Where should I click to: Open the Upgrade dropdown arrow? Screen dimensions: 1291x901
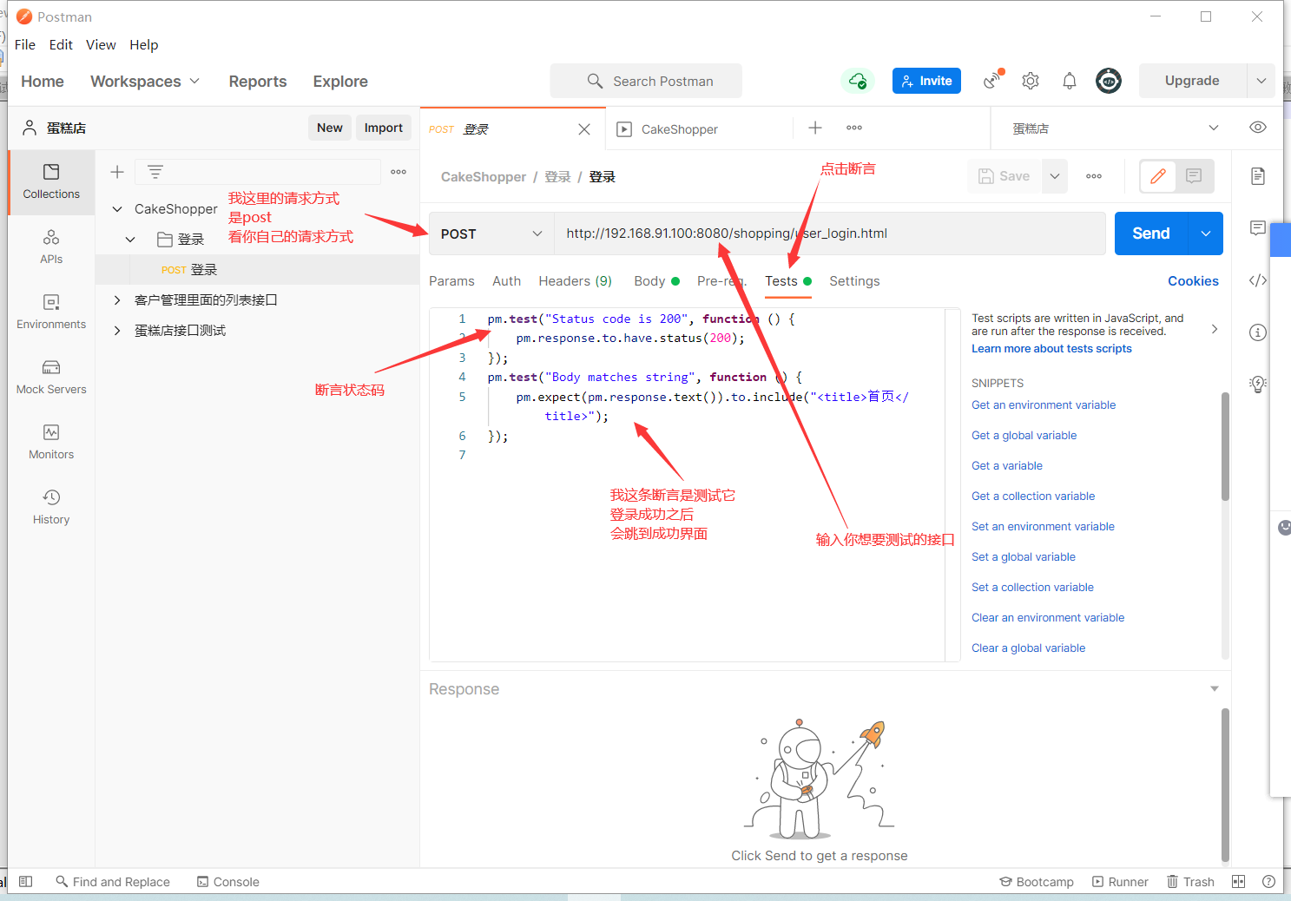tap(1261, 81)
